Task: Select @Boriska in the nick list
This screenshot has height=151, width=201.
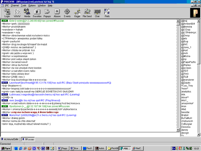Action: 187,27
